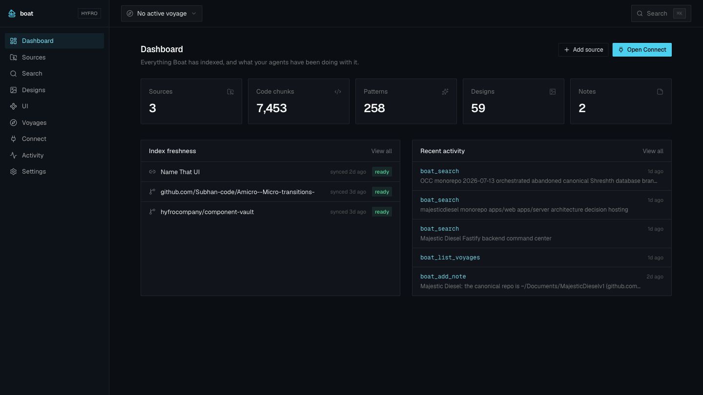Open boat_search activity about majesticdiesel monorepo
The image size is (703, 395).
(542, 205)
